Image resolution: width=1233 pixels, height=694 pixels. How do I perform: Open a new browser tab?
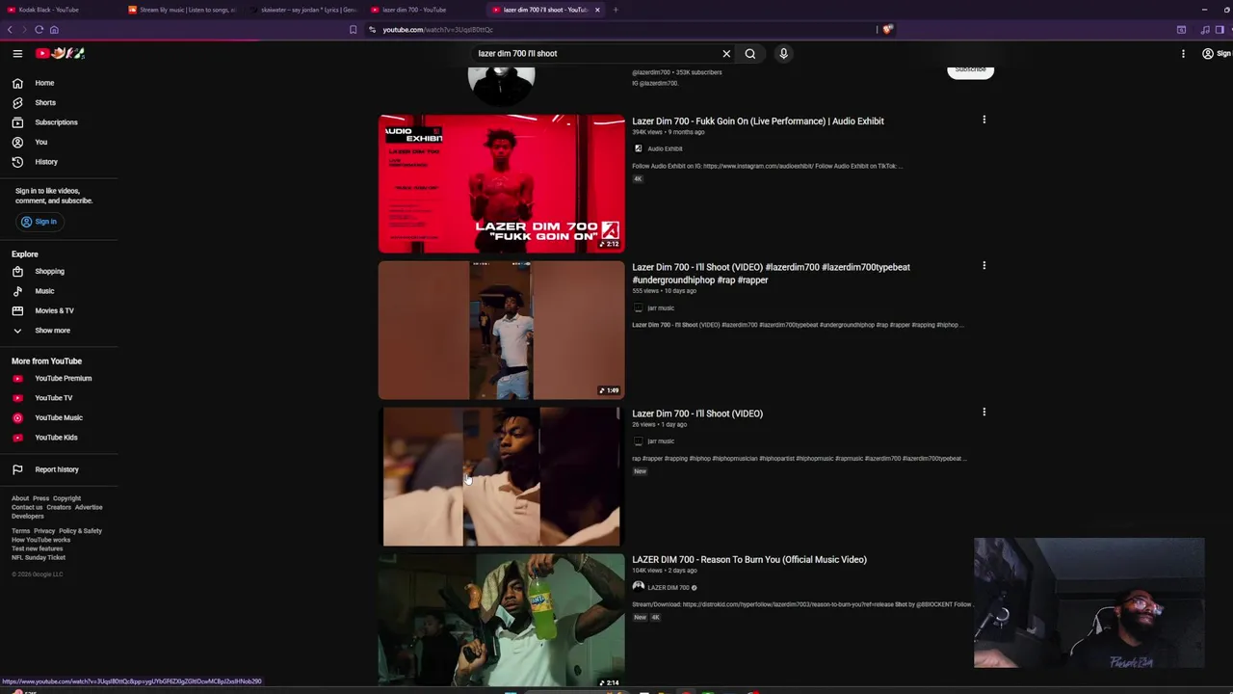tap(616, 10)
